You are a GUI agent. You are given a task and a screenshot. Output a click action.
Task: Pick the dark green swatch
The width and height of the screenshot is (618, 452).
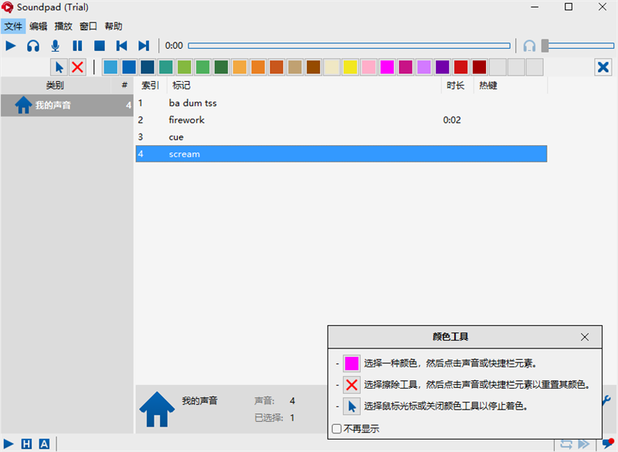click(x=221, y=67)
